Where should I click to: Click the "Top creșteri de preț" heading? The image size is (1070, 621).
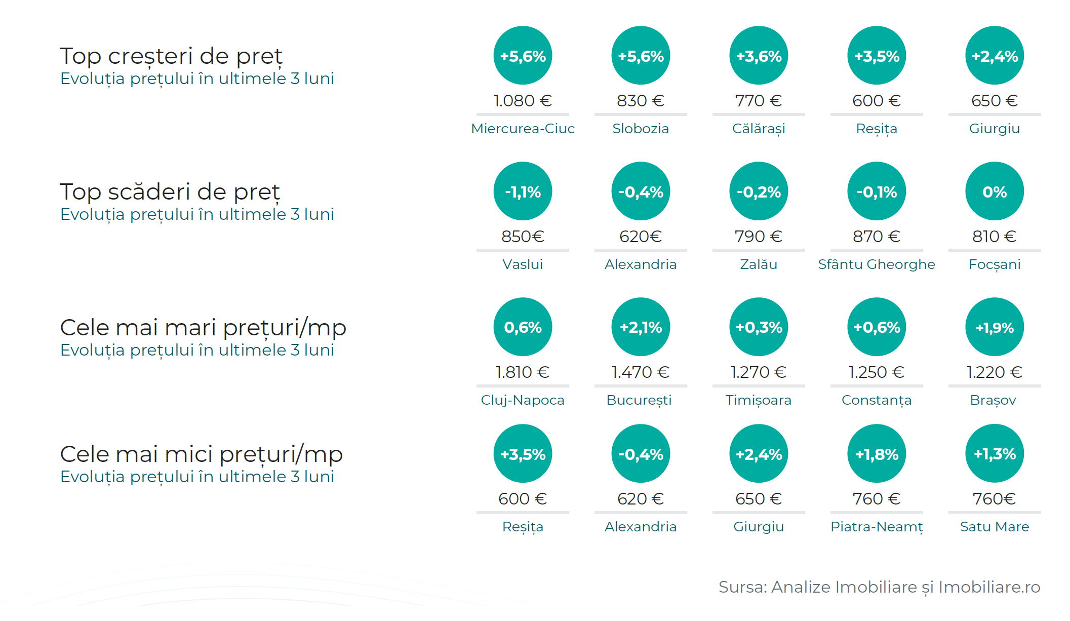coord(171,56)
